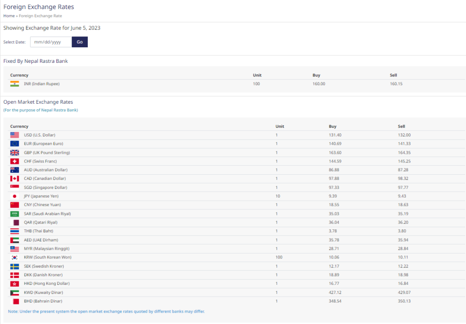
Task: Click the Foreign Exchange Rate breadcrumb text
Action: [x=41, y=16]
